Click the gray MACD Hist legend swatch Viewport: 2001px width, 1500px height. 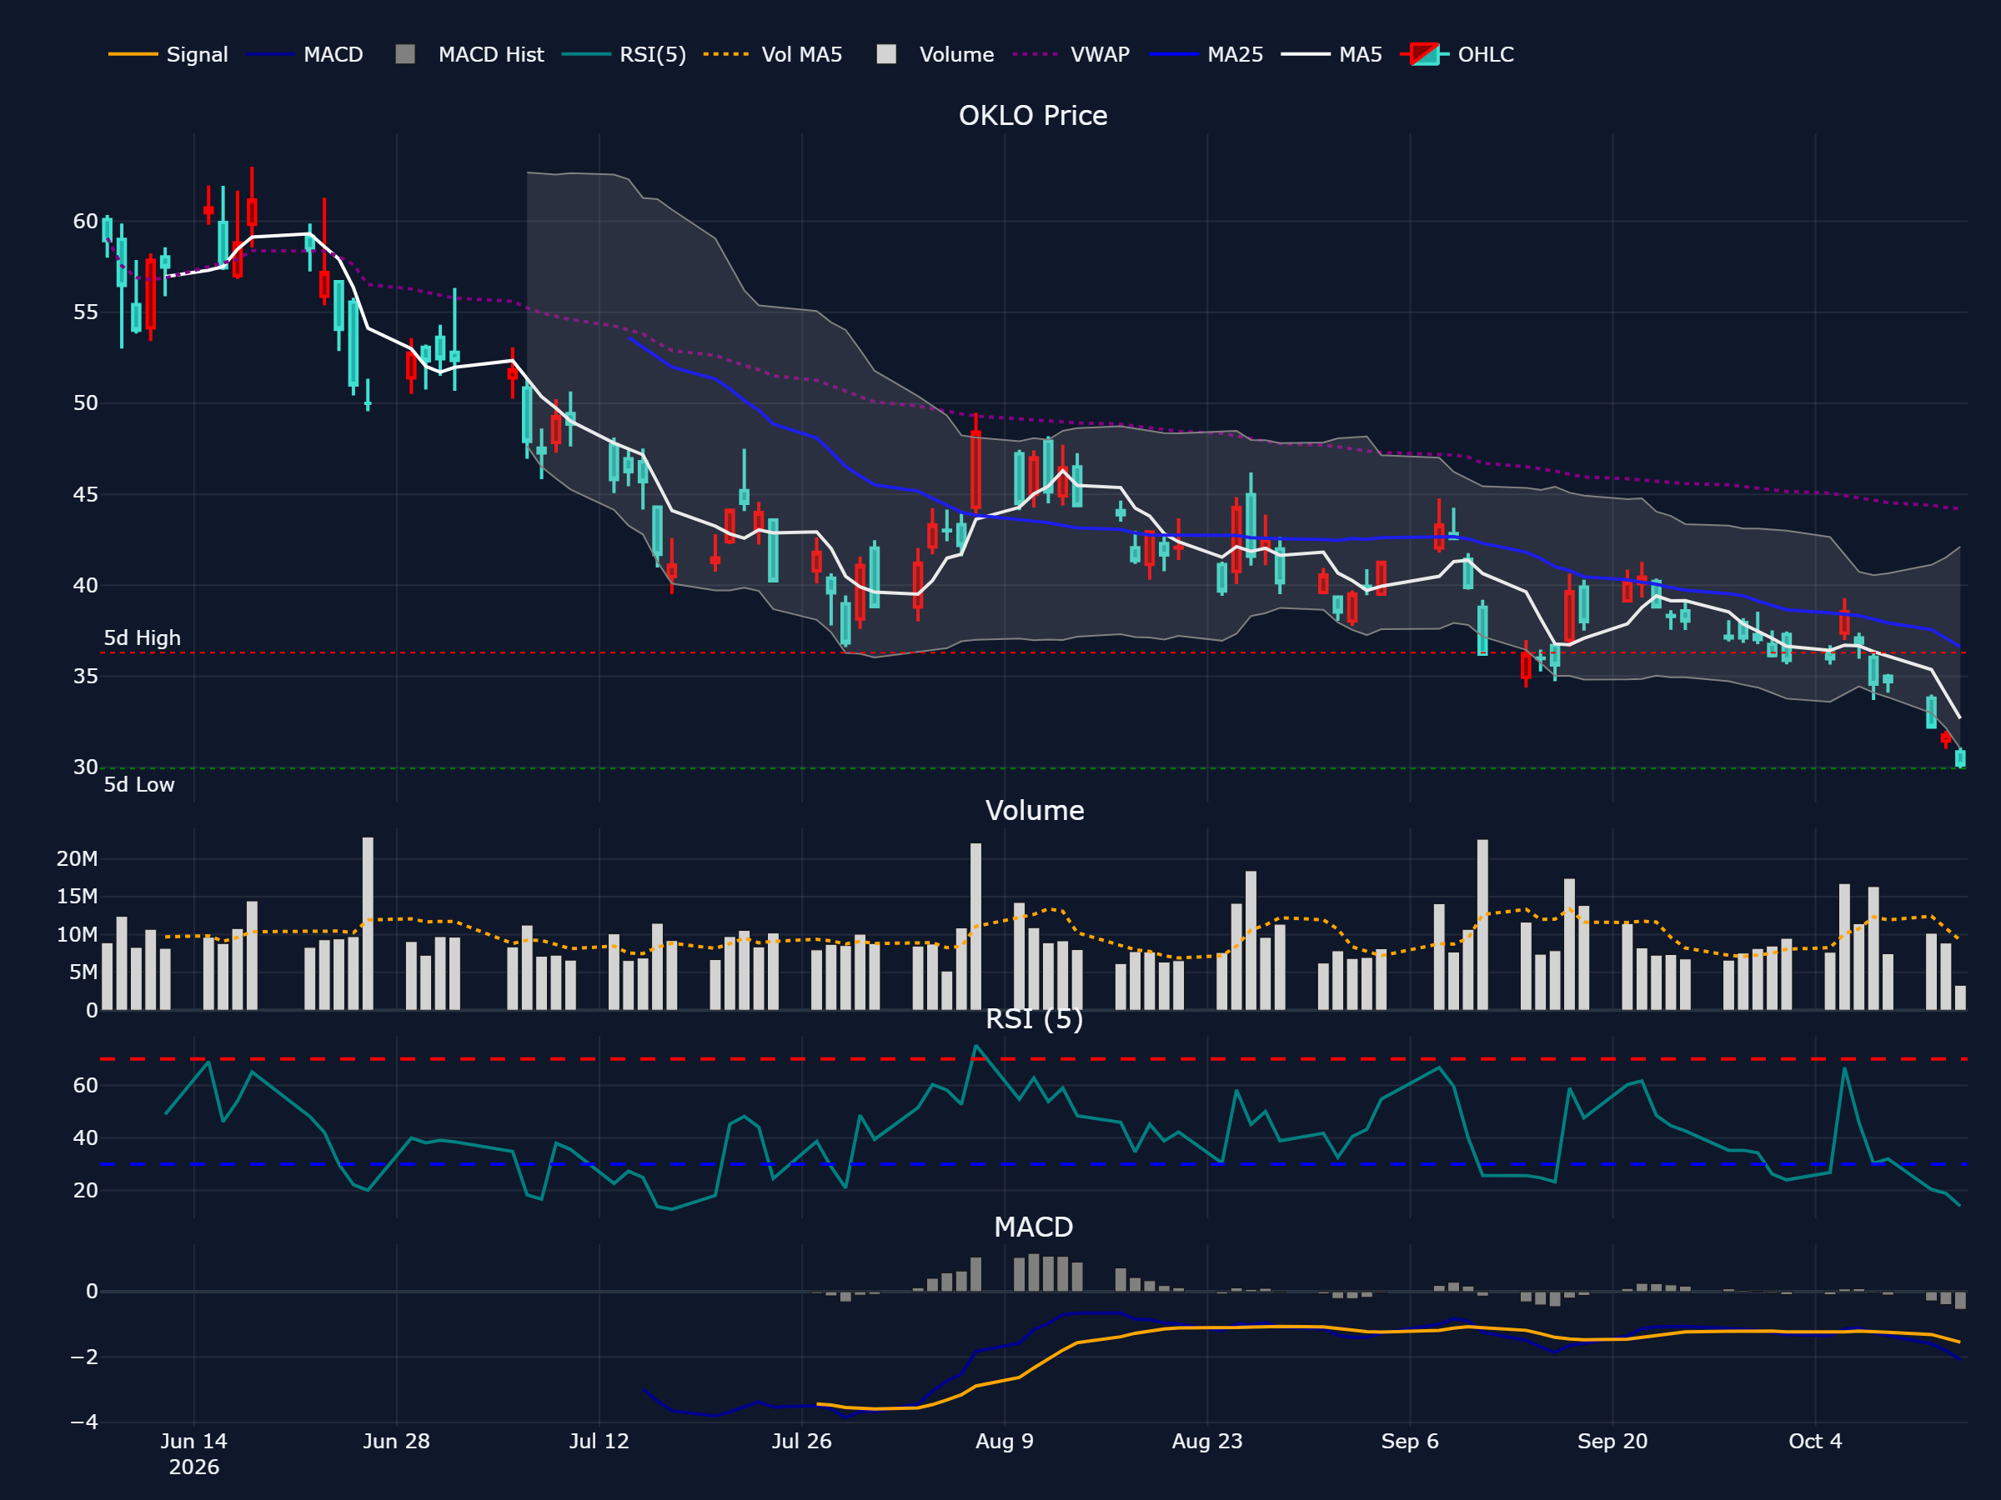click(x=405, y=54)
